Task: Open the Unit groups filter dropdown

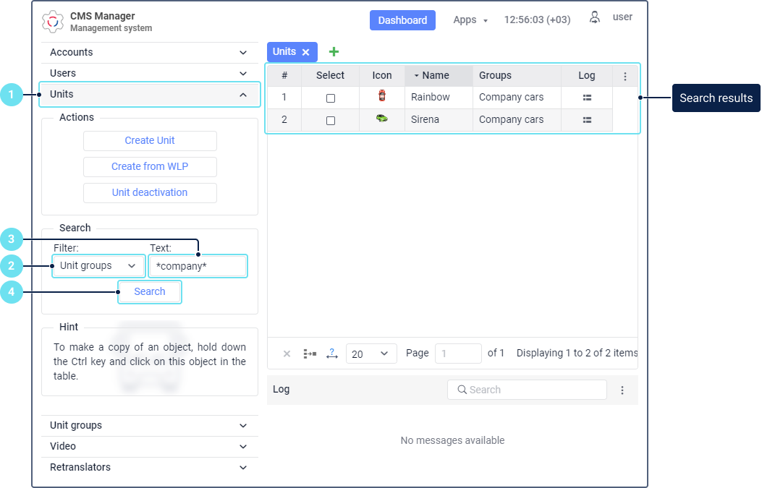Action: (98, 266)
